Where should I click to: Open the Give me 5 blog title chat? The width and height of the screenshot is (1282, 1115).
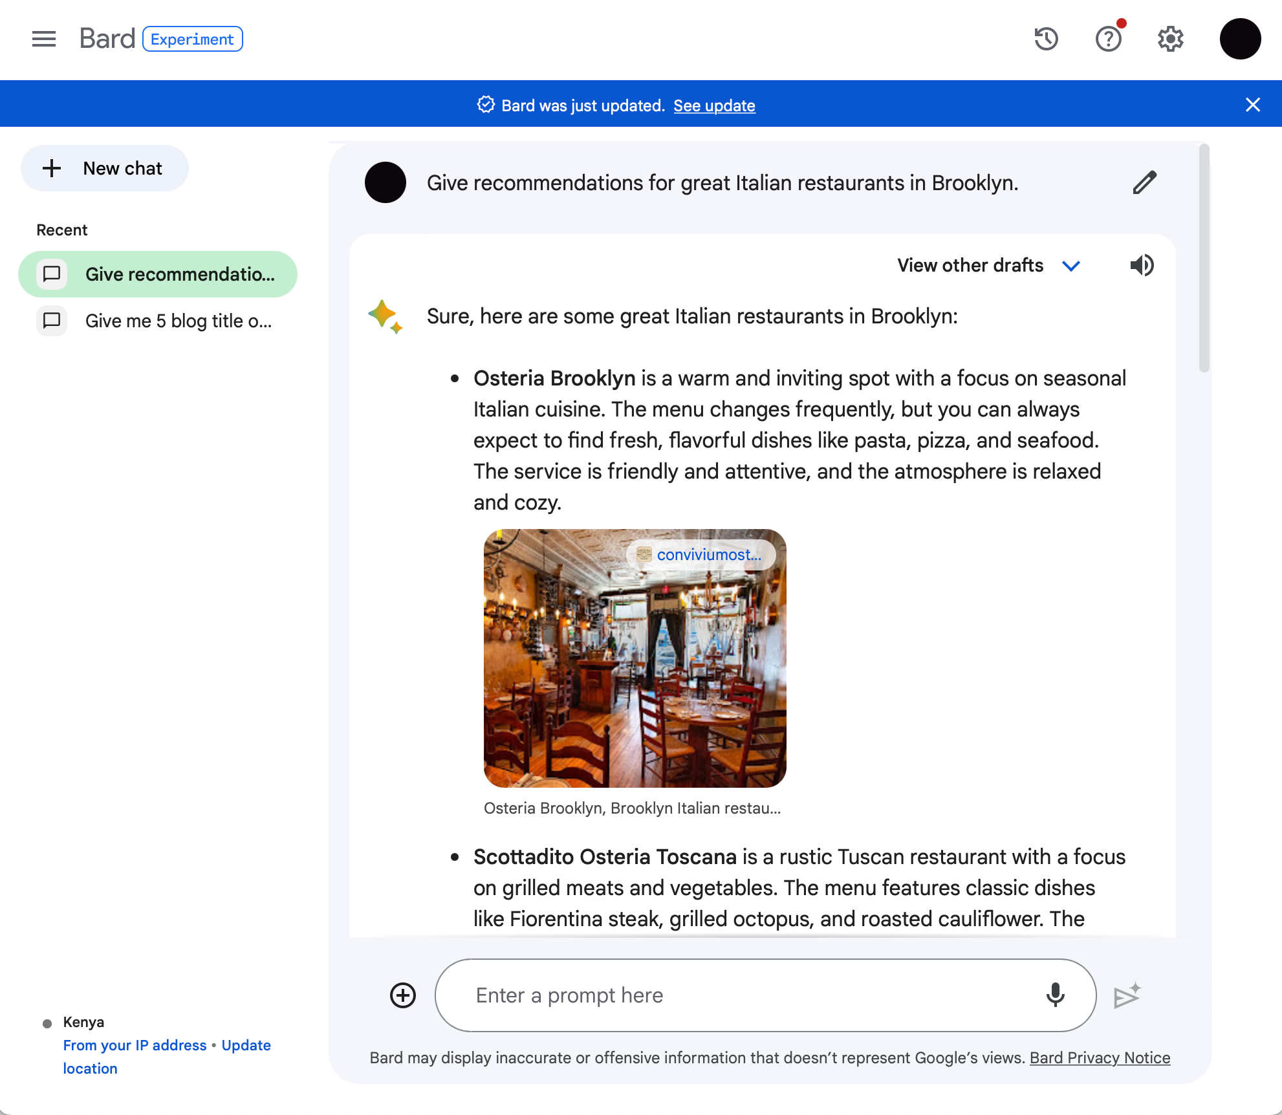tap(158, 321)
